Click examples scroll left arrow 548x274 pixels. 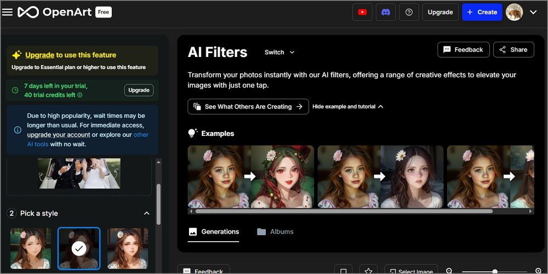point(191,212)
